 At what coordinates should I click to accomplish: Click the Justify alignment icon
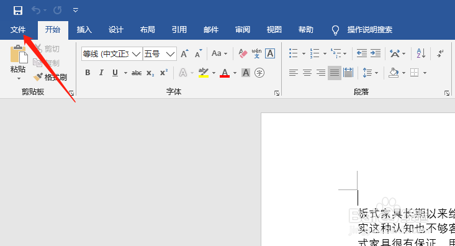click(335, 73)
